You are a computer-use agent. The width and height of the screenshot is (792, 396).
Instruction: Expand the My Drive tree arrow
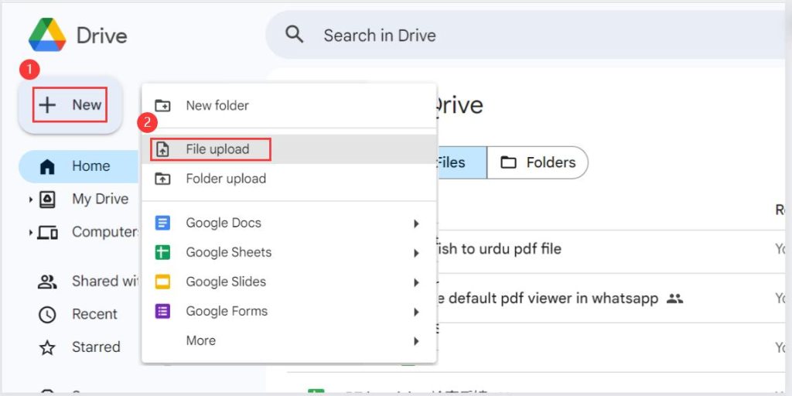coord(31,200)
